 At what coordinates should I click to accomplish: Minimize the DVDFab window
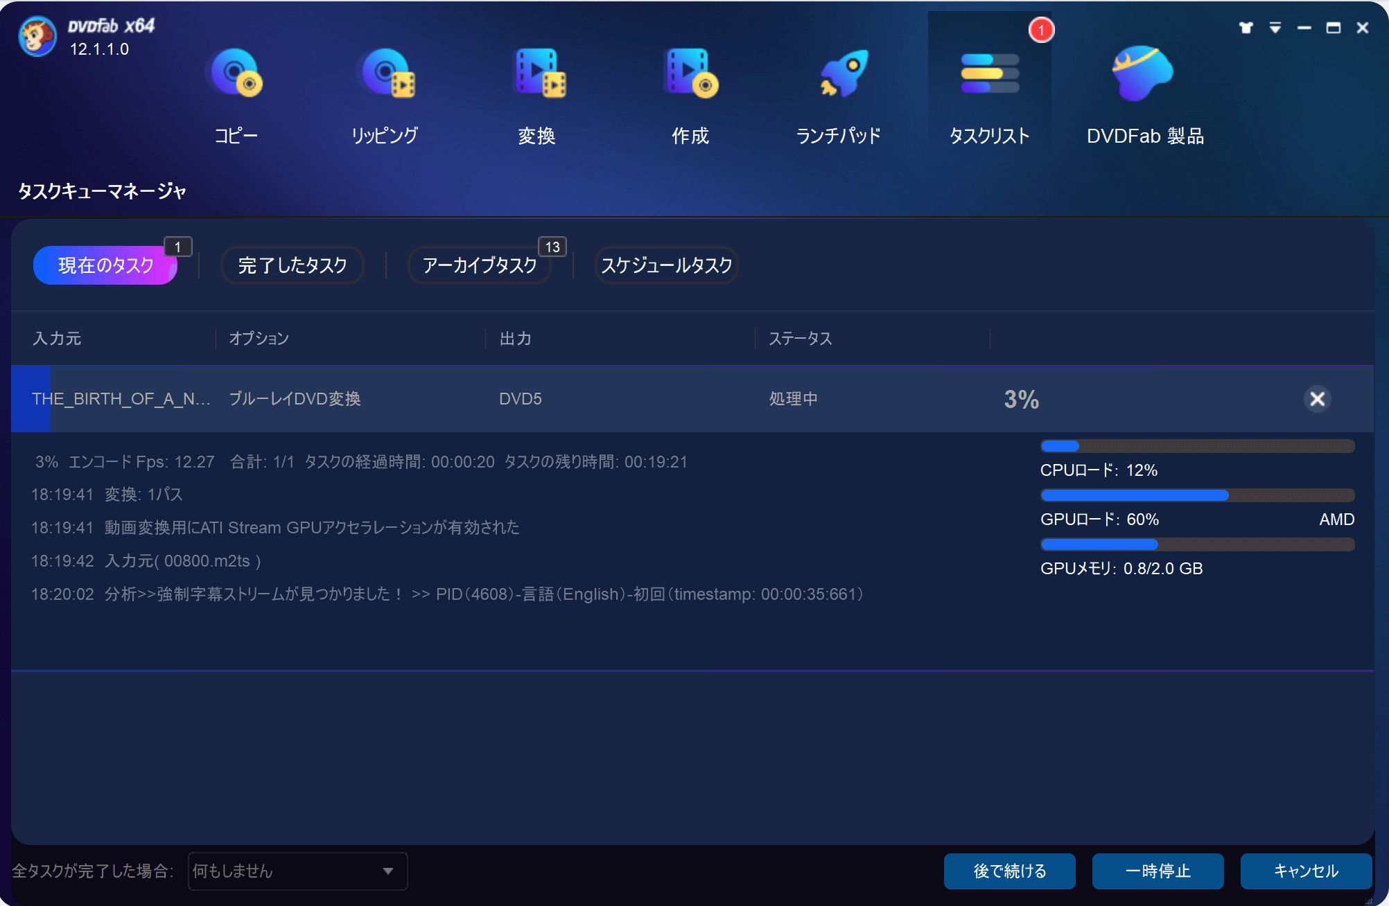[x=1304, y=28]
